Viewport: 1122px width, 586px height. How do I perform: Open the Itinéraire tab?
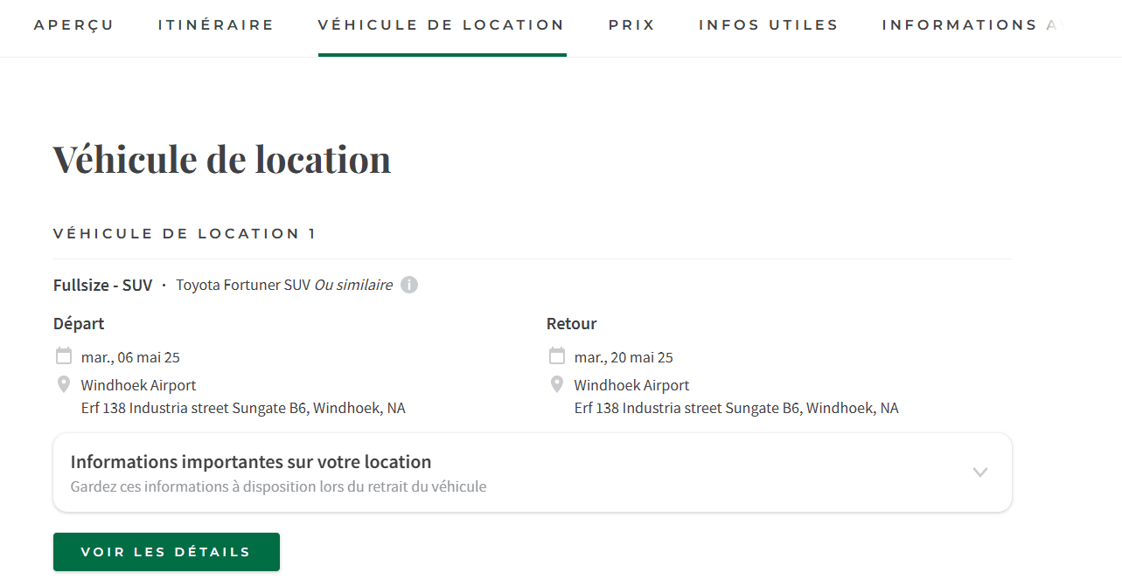216,25
